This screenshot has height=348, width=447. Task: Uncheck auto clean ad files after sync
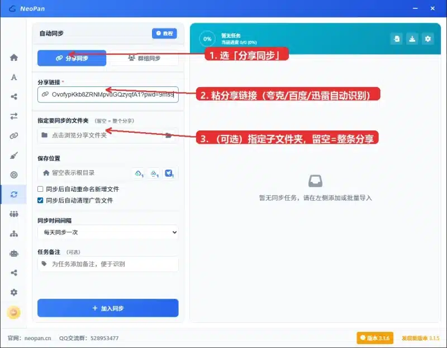pyautogui.click(x=40, y=200)
